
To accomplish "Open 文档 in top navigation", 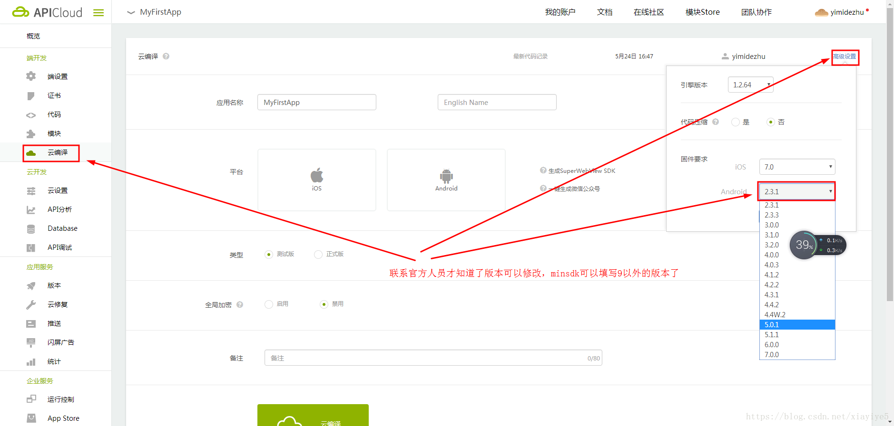I will coord(605,12).
